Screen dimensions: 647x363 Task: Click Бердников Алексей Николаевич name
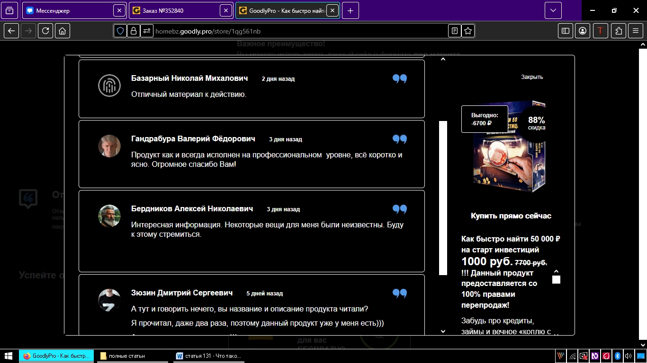pyautogui.click(x=192, y=209)
